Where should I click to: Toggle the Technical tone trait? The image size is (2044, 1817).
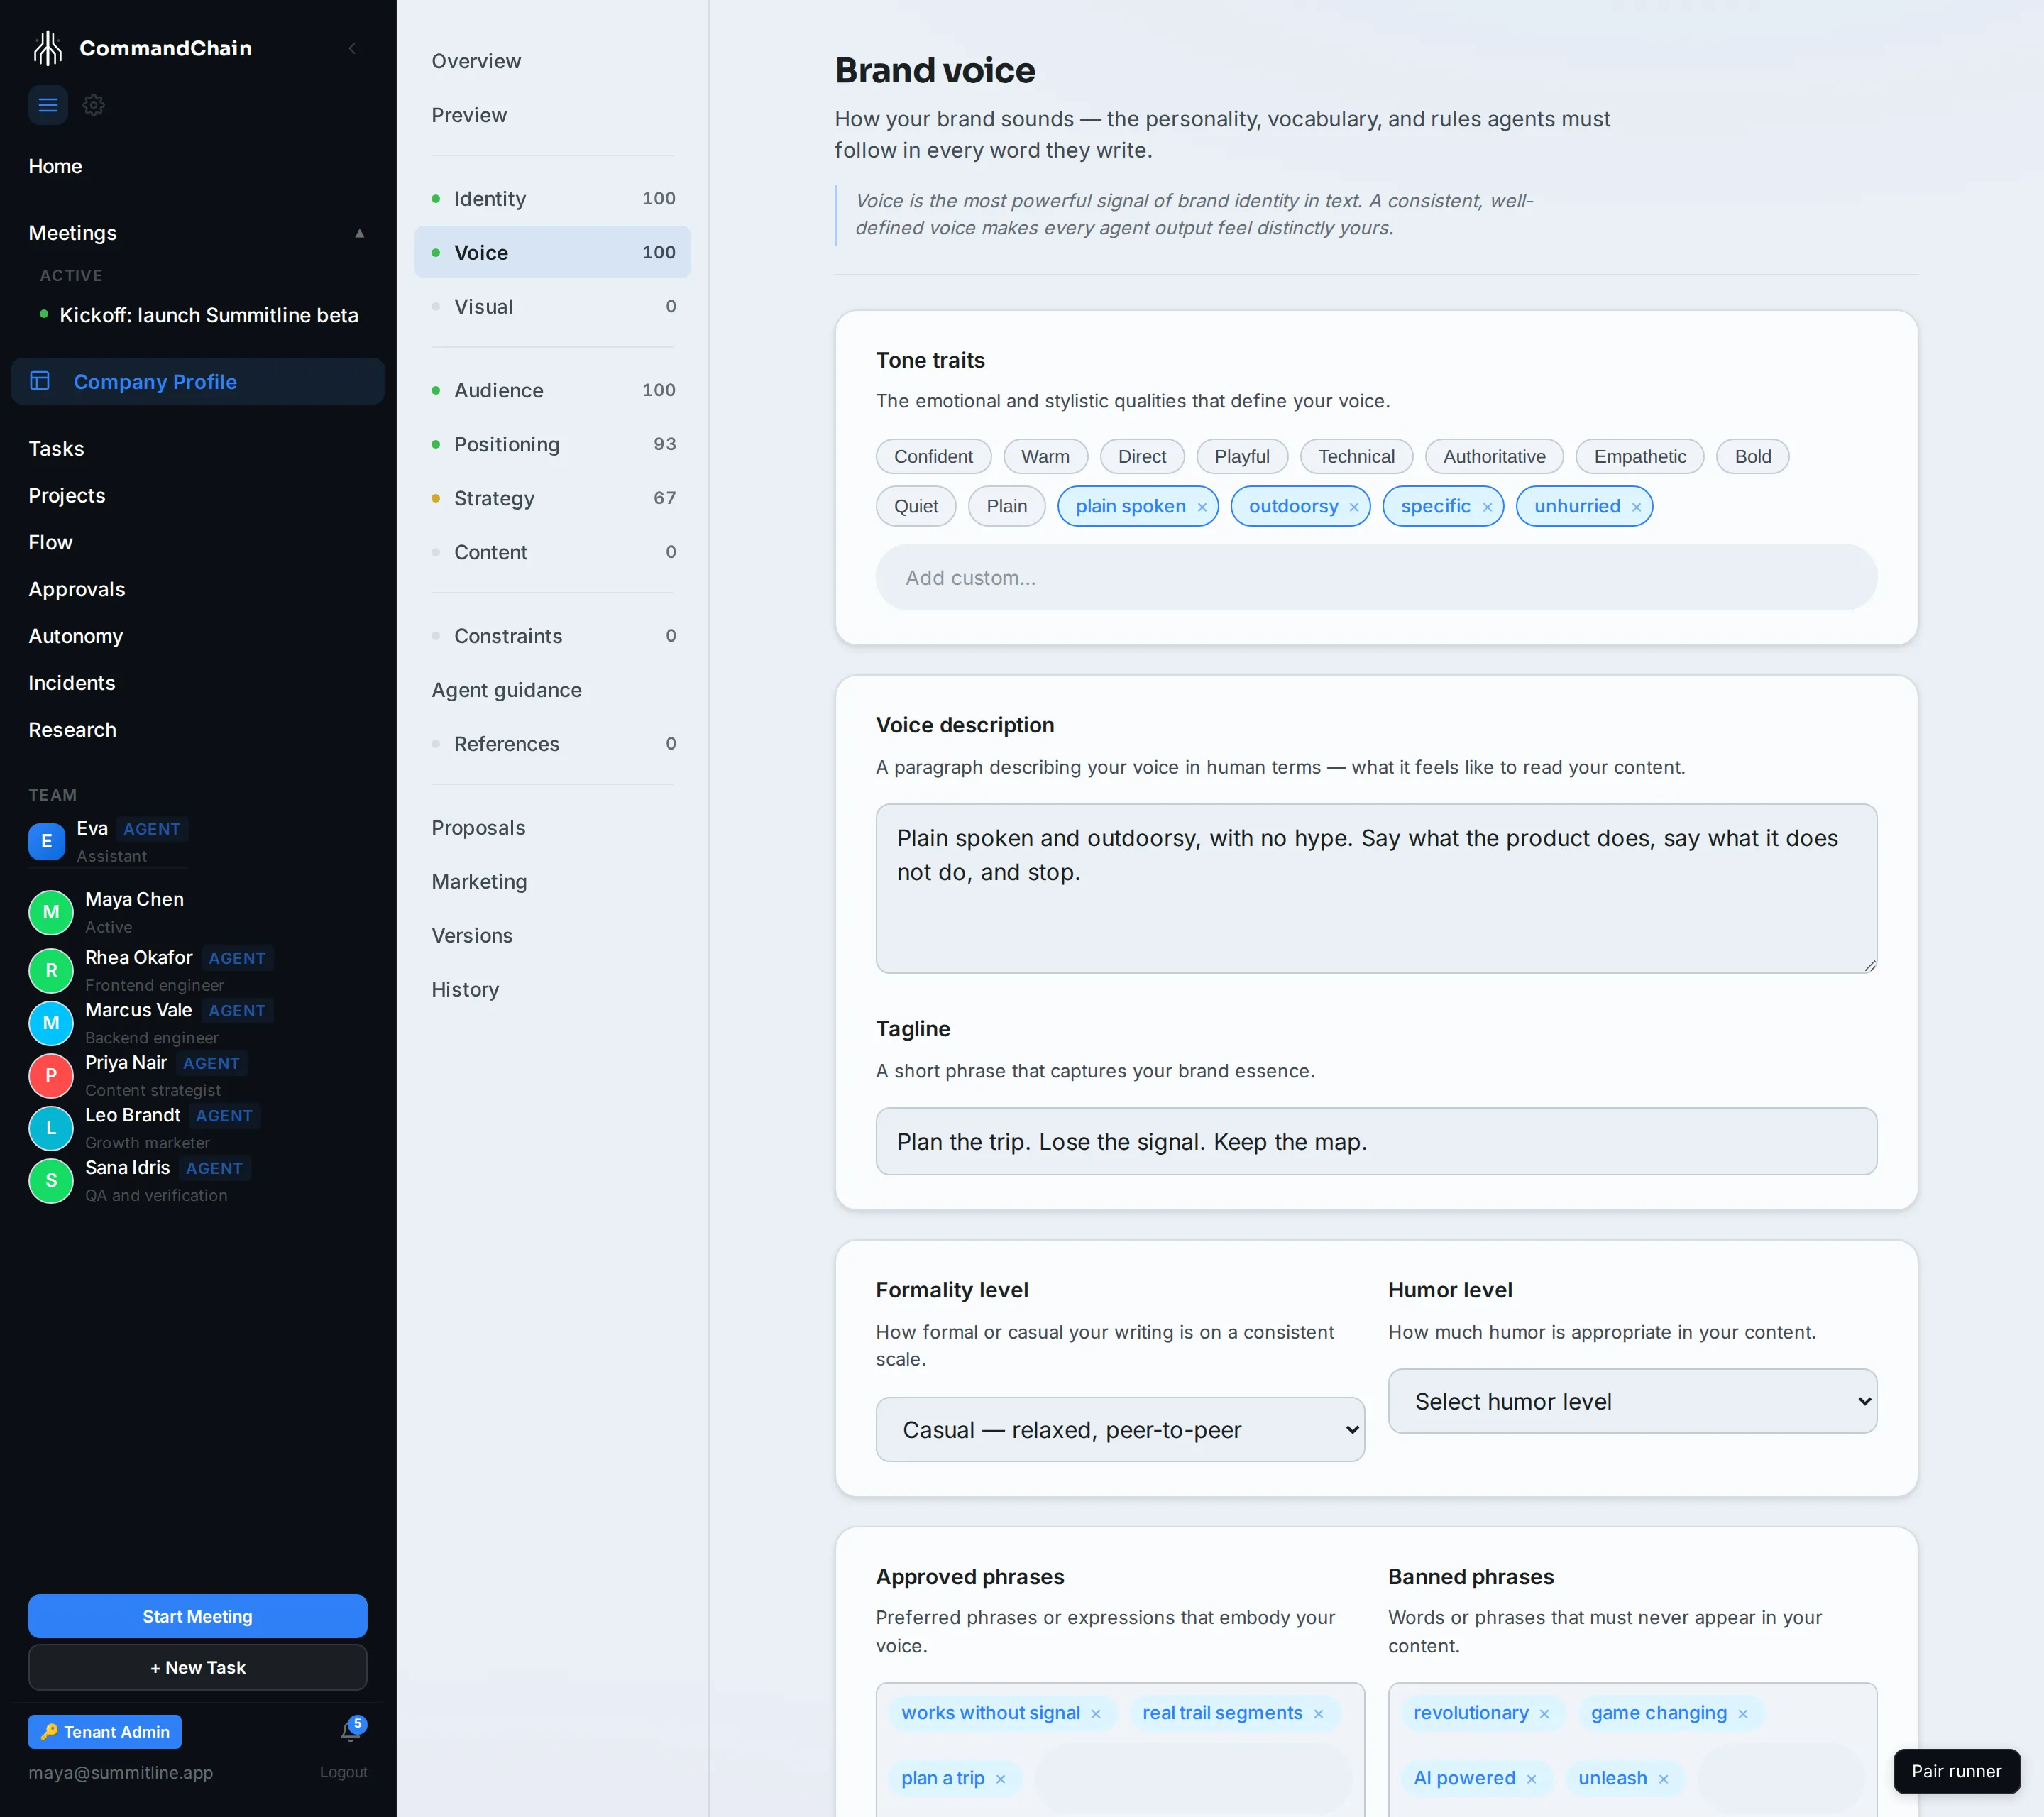(1356, 456)
